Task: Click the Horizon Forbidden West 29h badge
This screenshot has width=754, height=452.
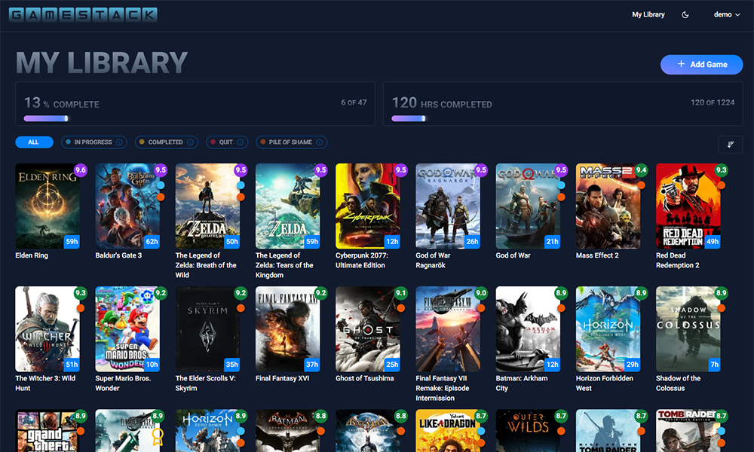Action: pyautogui.click(x=633, y=365)
